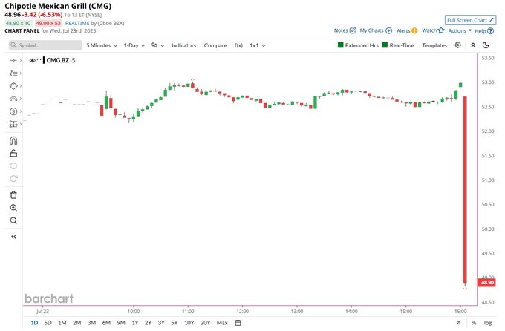Screen dimensions: 505x331
Task: Open chart settings gear icon
Action: coord(457,45)
